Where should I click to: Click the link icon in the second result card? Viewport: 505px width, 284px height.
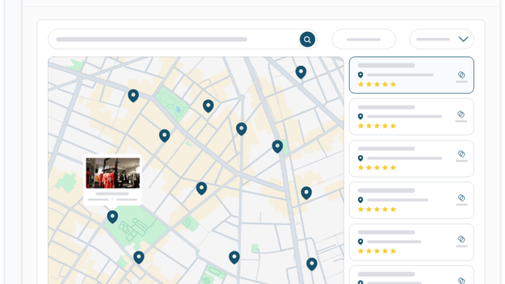[x=461, y=114]
